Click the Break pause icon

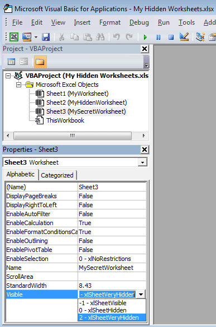click(x=158, y=38)
